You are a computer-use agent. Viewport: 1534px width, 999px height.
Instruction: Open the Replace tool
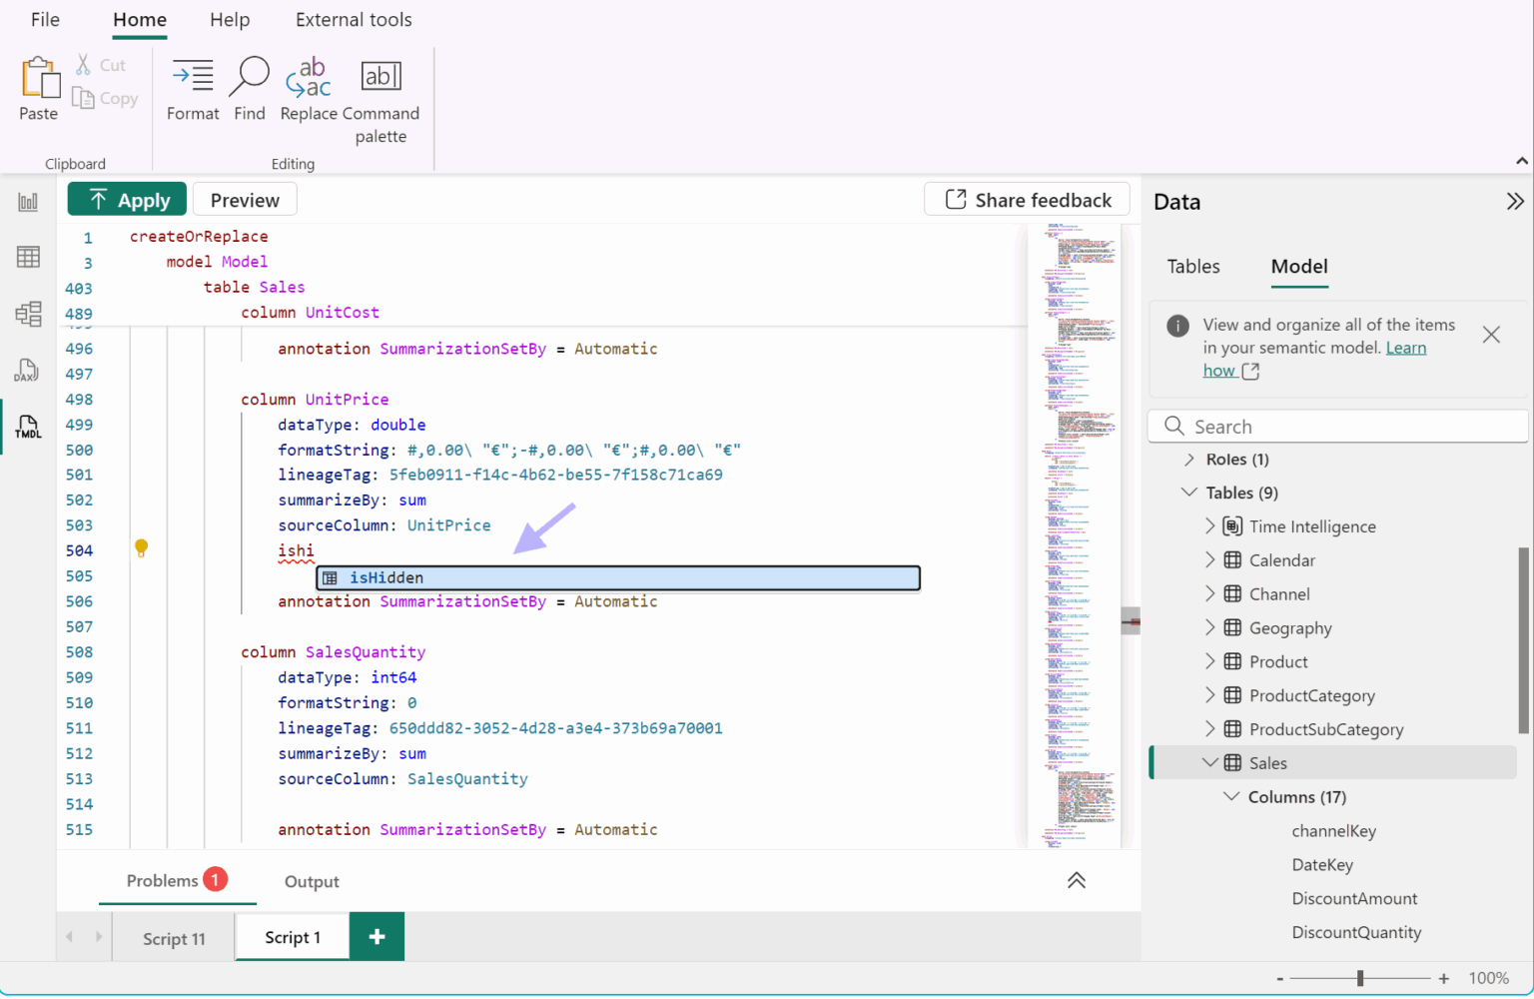click(x=308, y=88)
